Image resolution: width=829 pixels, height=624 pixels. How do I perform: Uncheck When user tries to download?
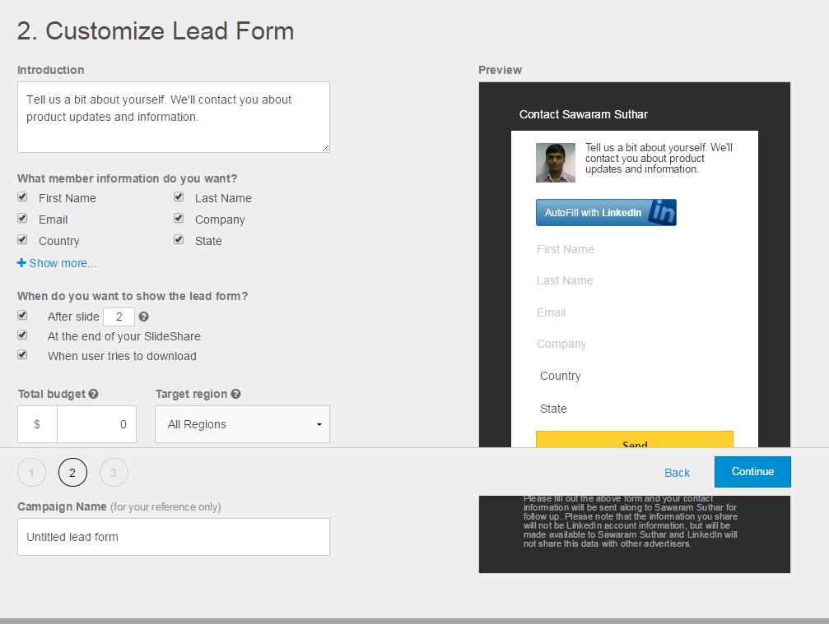[22, 355]
